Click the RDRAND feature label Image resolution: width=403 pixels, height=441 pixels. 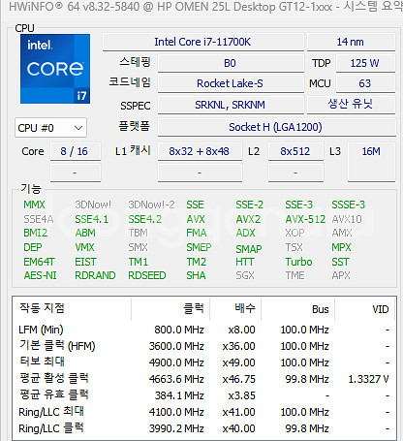point(95,275)
